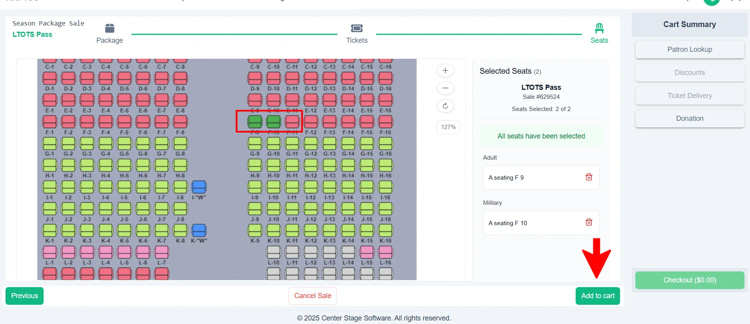
Task: Select the Seats step chair icon
Action: point(599,28)
